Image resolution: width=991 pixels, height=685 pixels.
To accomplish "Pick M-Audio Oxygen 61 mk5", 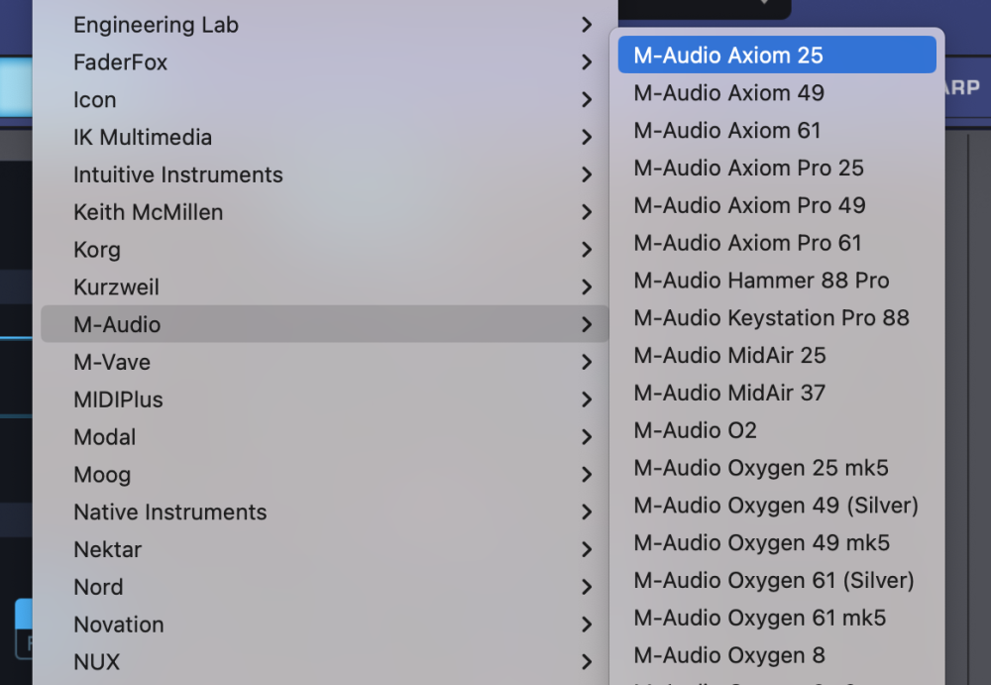I will click(x=760, y=618).
